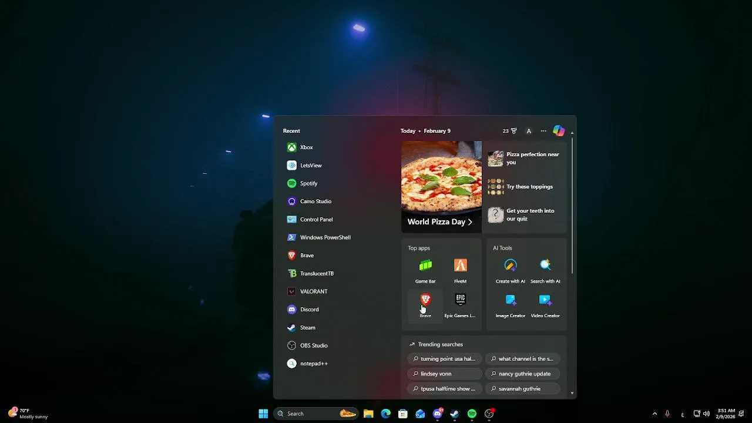The width and height of the screenshot is (752, 423).
Task: Search trending what channel is the s...
Action: pos(522,359)
